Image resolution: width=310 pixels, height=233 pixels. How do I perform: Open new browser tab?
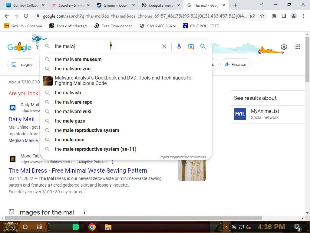pyautogui.click(x=235, y=5)
